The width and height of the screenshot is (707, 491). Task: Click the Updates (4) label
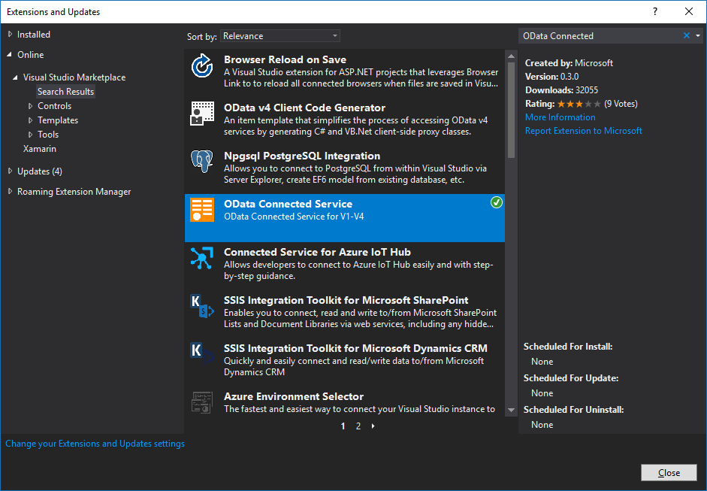click(40, 171)
